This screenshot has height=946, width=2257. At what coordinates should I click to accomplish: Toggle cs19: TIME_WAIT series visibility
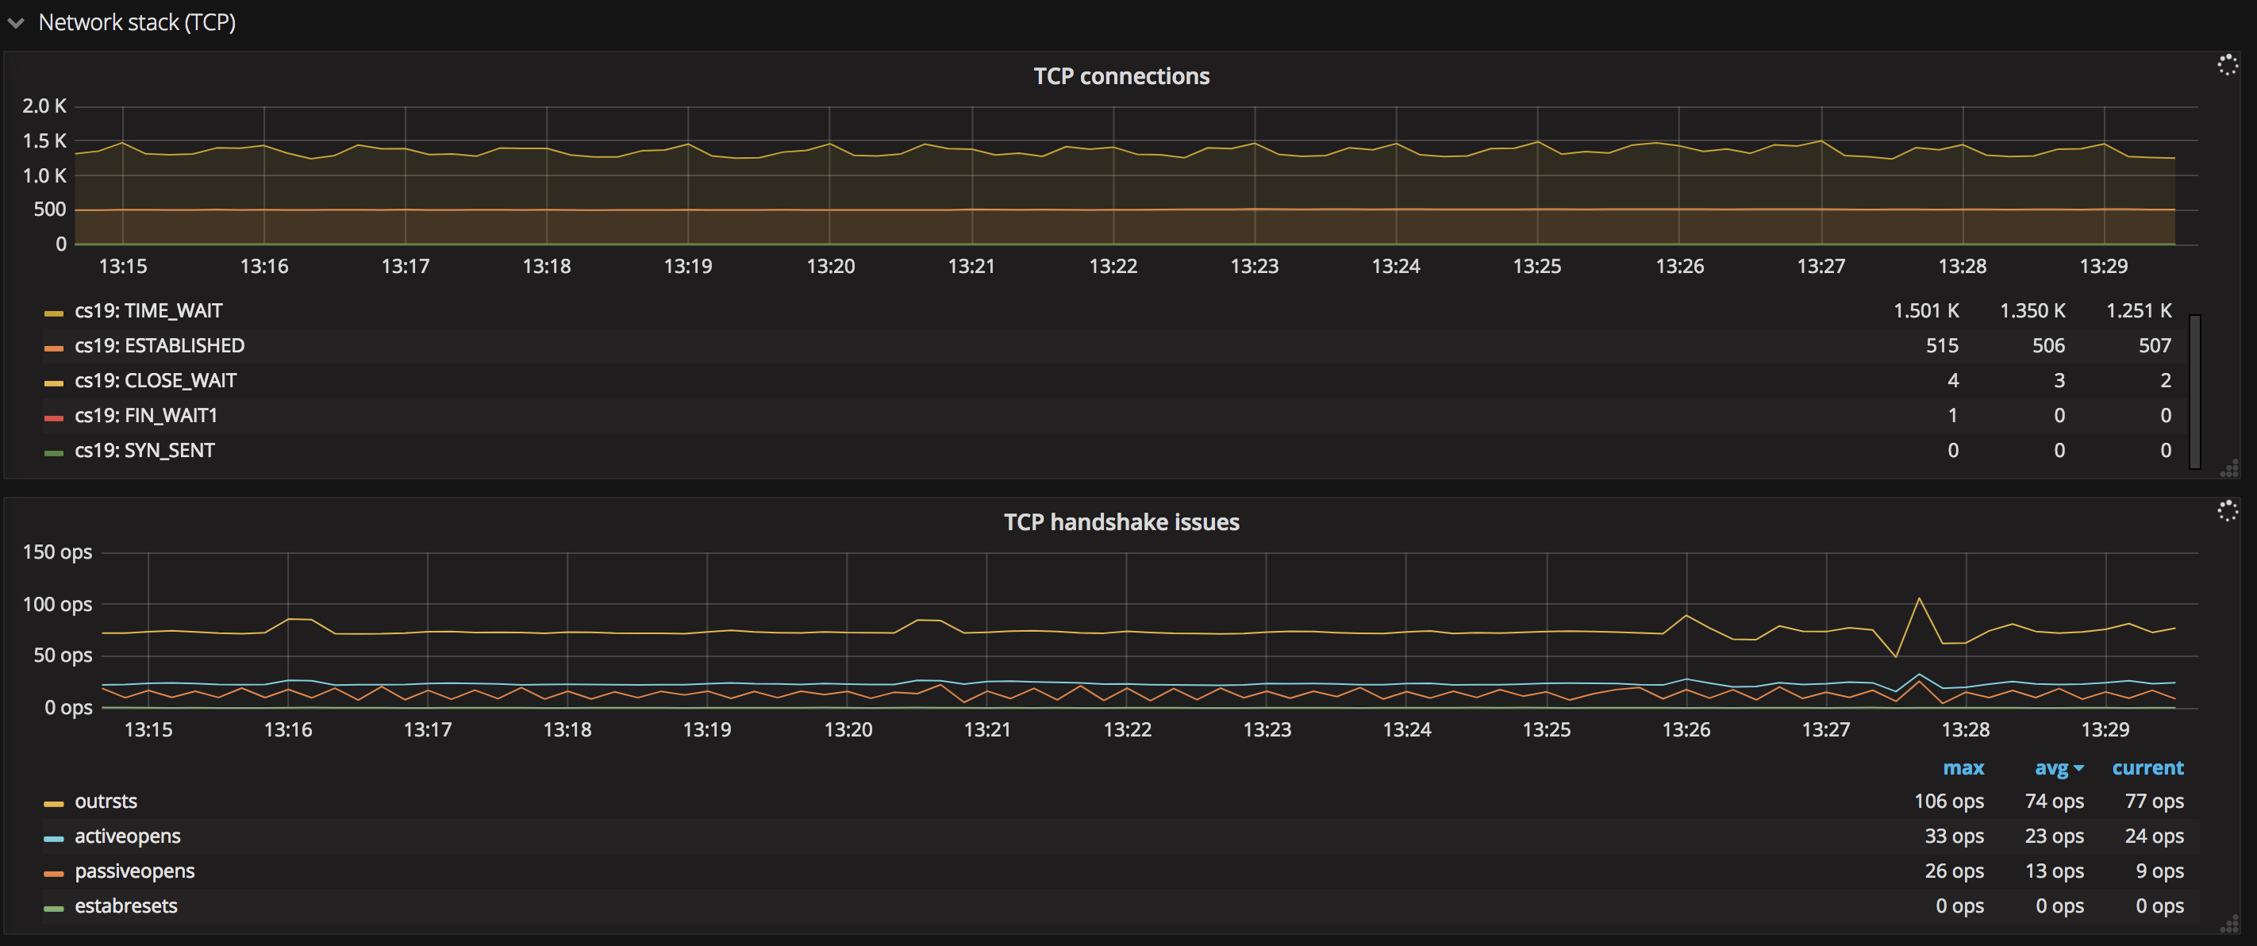[148, 311]
